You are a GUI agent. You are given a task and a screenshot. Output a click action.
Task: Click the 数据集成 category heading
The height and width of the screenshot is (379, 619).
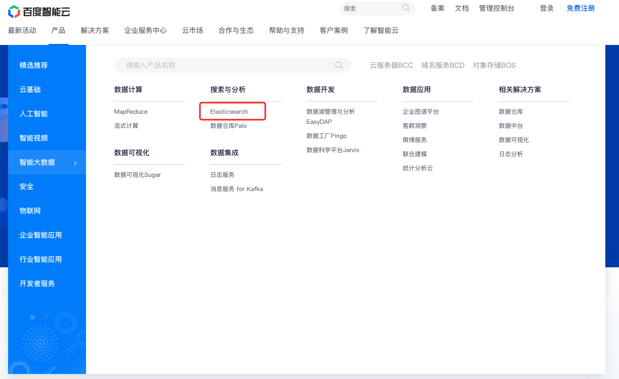pos(224,153)
